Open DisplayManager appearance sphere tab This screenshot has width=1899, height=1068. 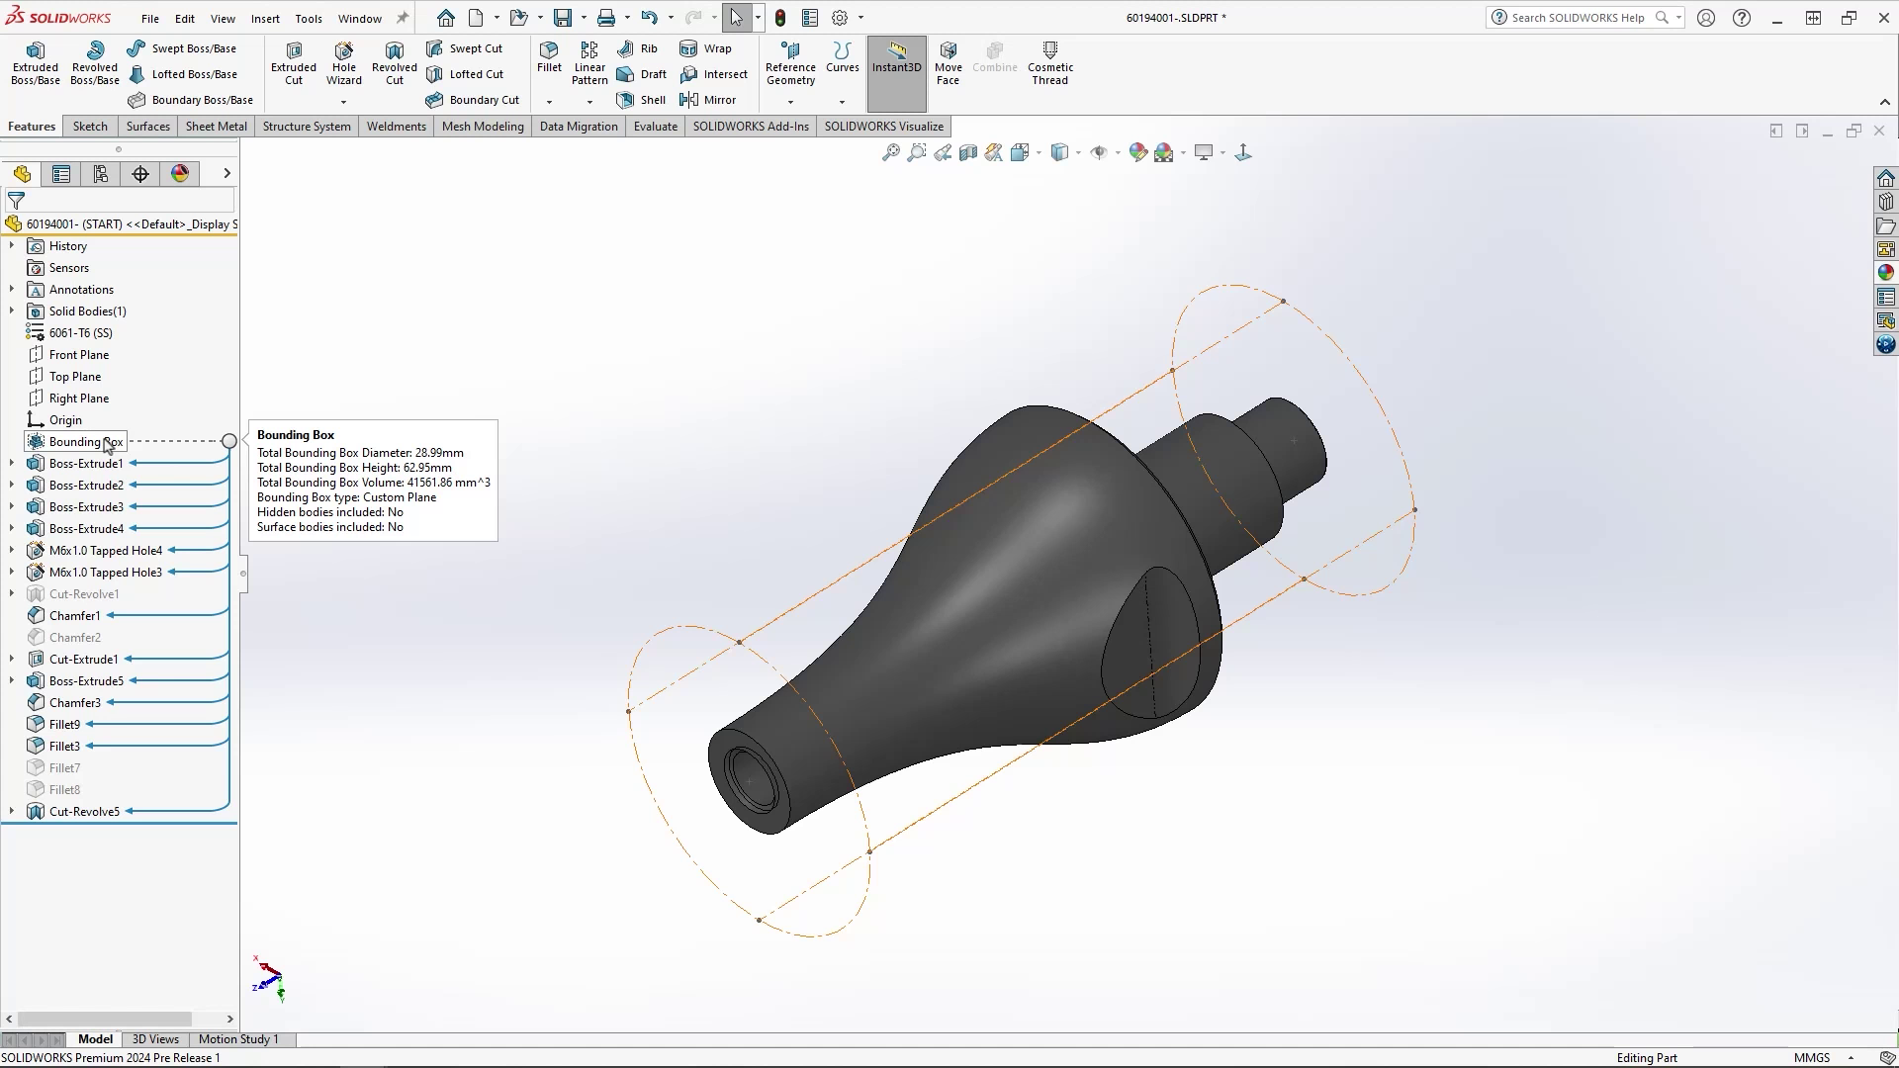coord(180,174)
